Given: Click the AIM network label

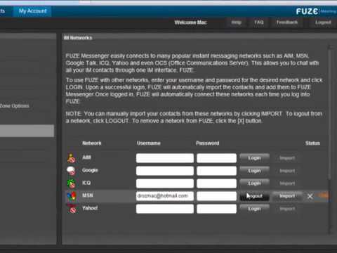Looking at the screenshot, I should pos(86,157).
